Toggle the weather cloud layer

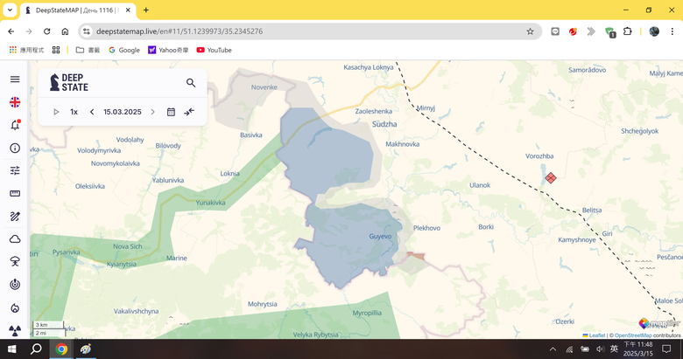[x=15, y=239]
